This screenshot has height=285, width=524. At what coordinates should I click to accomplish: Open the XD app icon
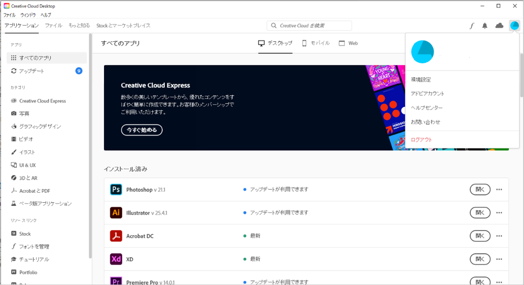coord(116,259)
